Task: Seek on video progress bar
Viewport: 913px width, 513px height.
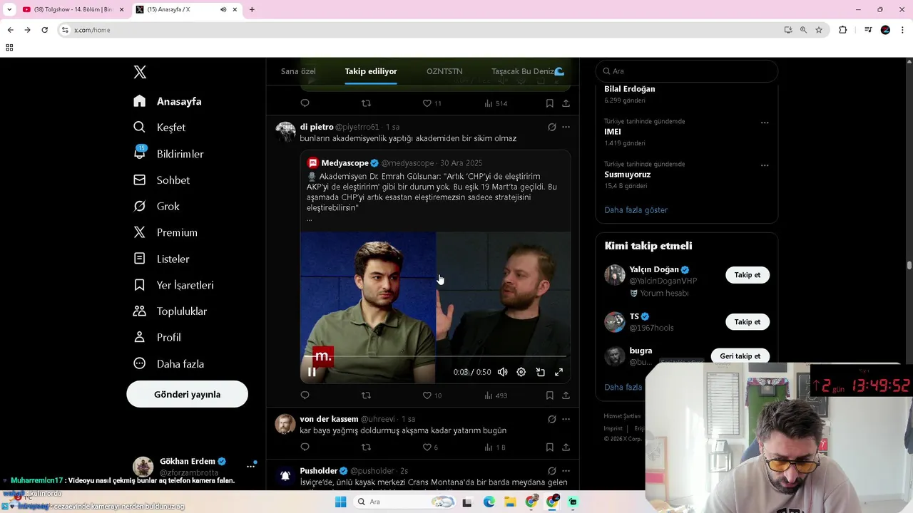Action: [435, 356]
